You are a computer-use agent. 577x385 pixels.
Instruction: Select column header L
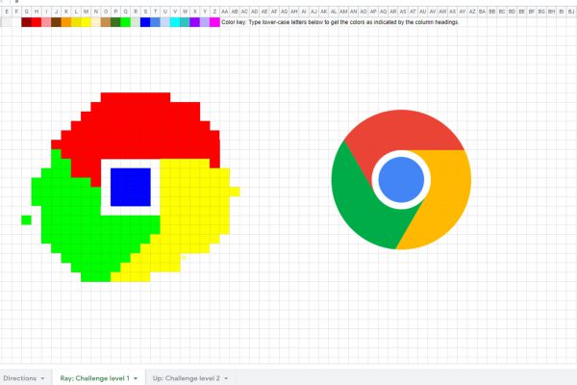click(76, 12)
